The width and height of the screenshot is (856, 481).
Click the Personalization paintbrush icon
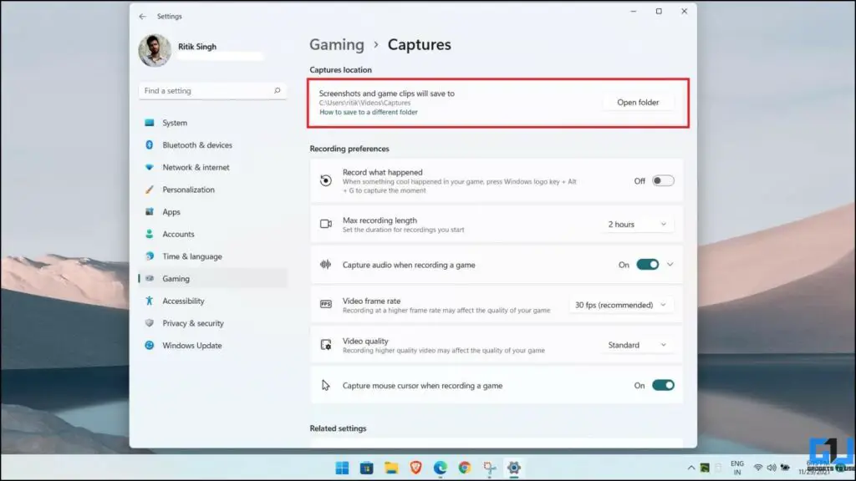tap(149, 190)
